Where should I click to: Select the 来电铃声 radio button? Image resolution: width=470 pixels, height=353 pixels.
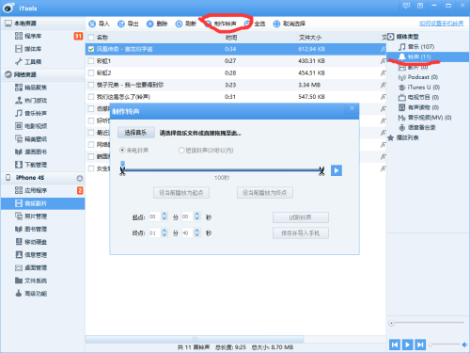point(122,151)
